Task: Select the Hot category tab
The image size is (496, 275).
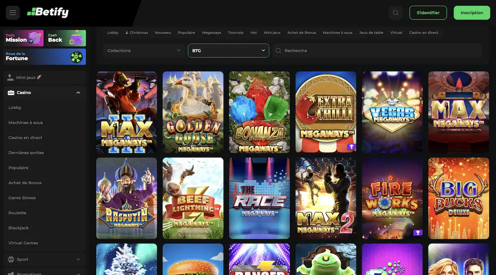Action: tap(253, 33)
